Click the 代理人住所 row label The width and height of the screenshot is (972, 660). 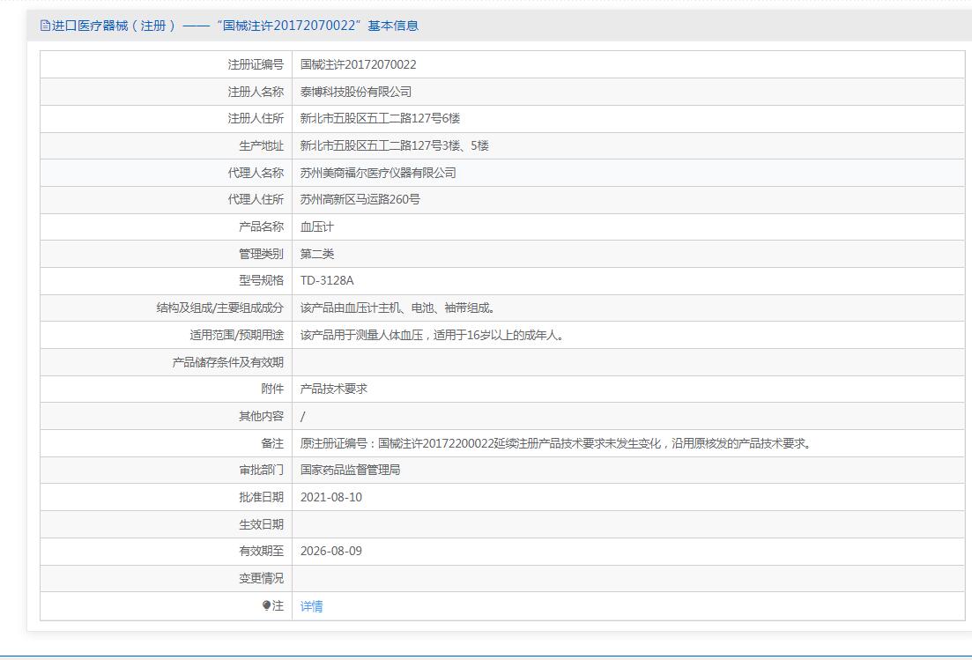(256, 199)
